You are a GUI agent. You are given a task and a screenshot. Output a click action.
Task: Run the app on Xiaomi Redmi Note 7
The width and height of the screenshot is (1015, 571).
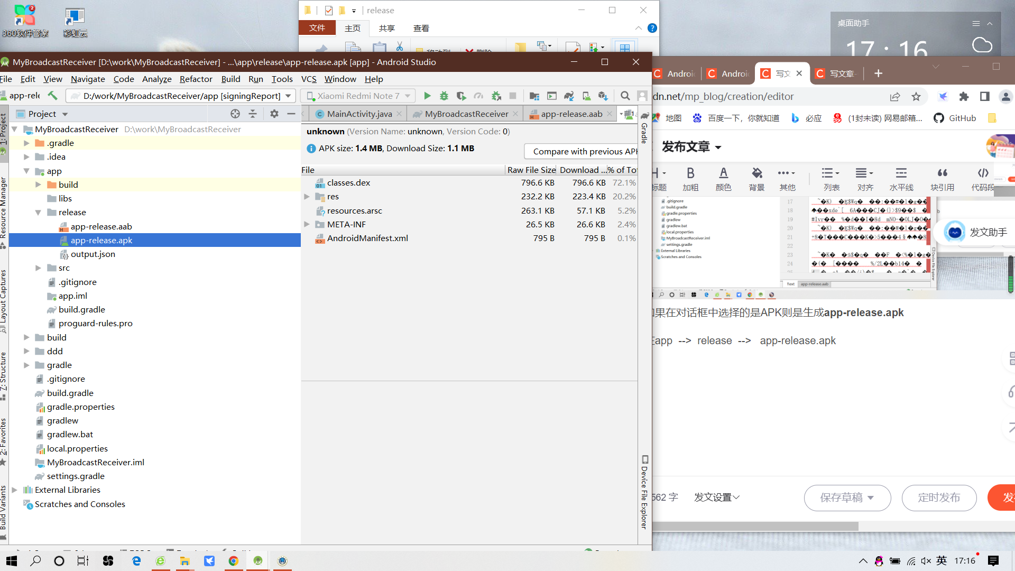[x=428, y=96]
